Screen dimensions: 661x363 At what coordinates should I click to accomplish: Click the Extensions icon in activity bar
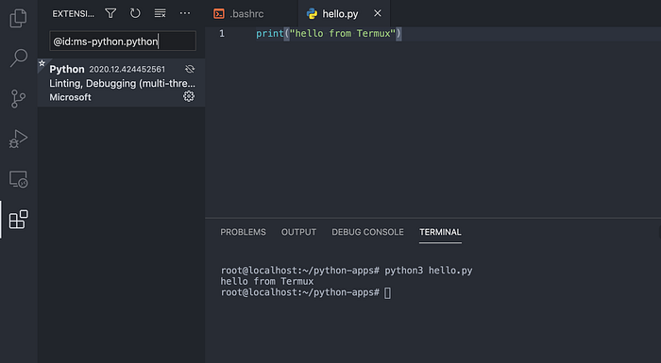tap(18, 220)
